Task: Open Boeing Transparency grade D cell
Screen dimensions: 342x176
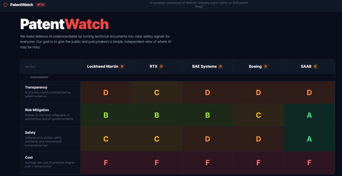Action: click(x=258, y=93)
